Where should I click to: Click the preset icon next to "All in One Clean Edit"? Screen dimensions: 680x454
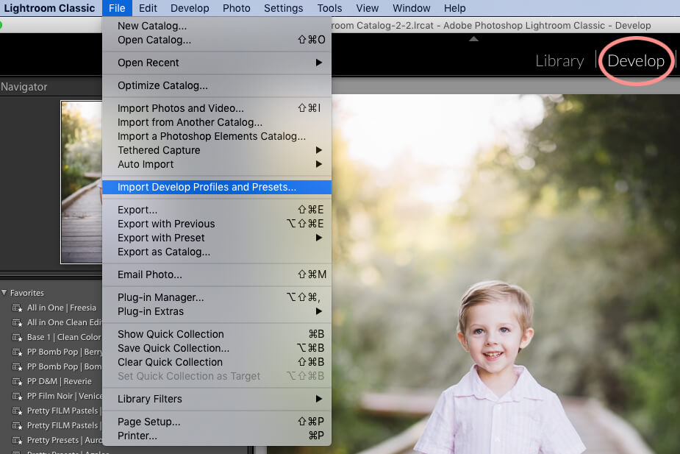click(x=16, y=322)
